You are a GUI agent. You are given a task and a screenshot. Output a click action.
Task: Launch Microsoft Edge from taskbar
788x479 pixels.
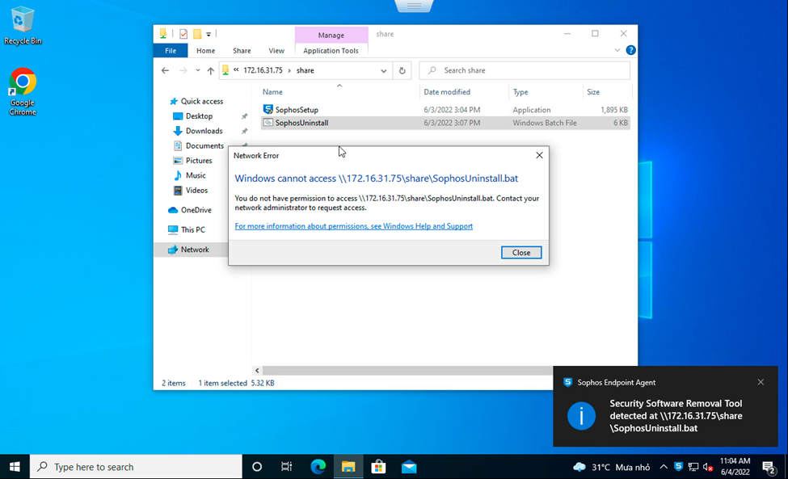click(x=318, y=467)
